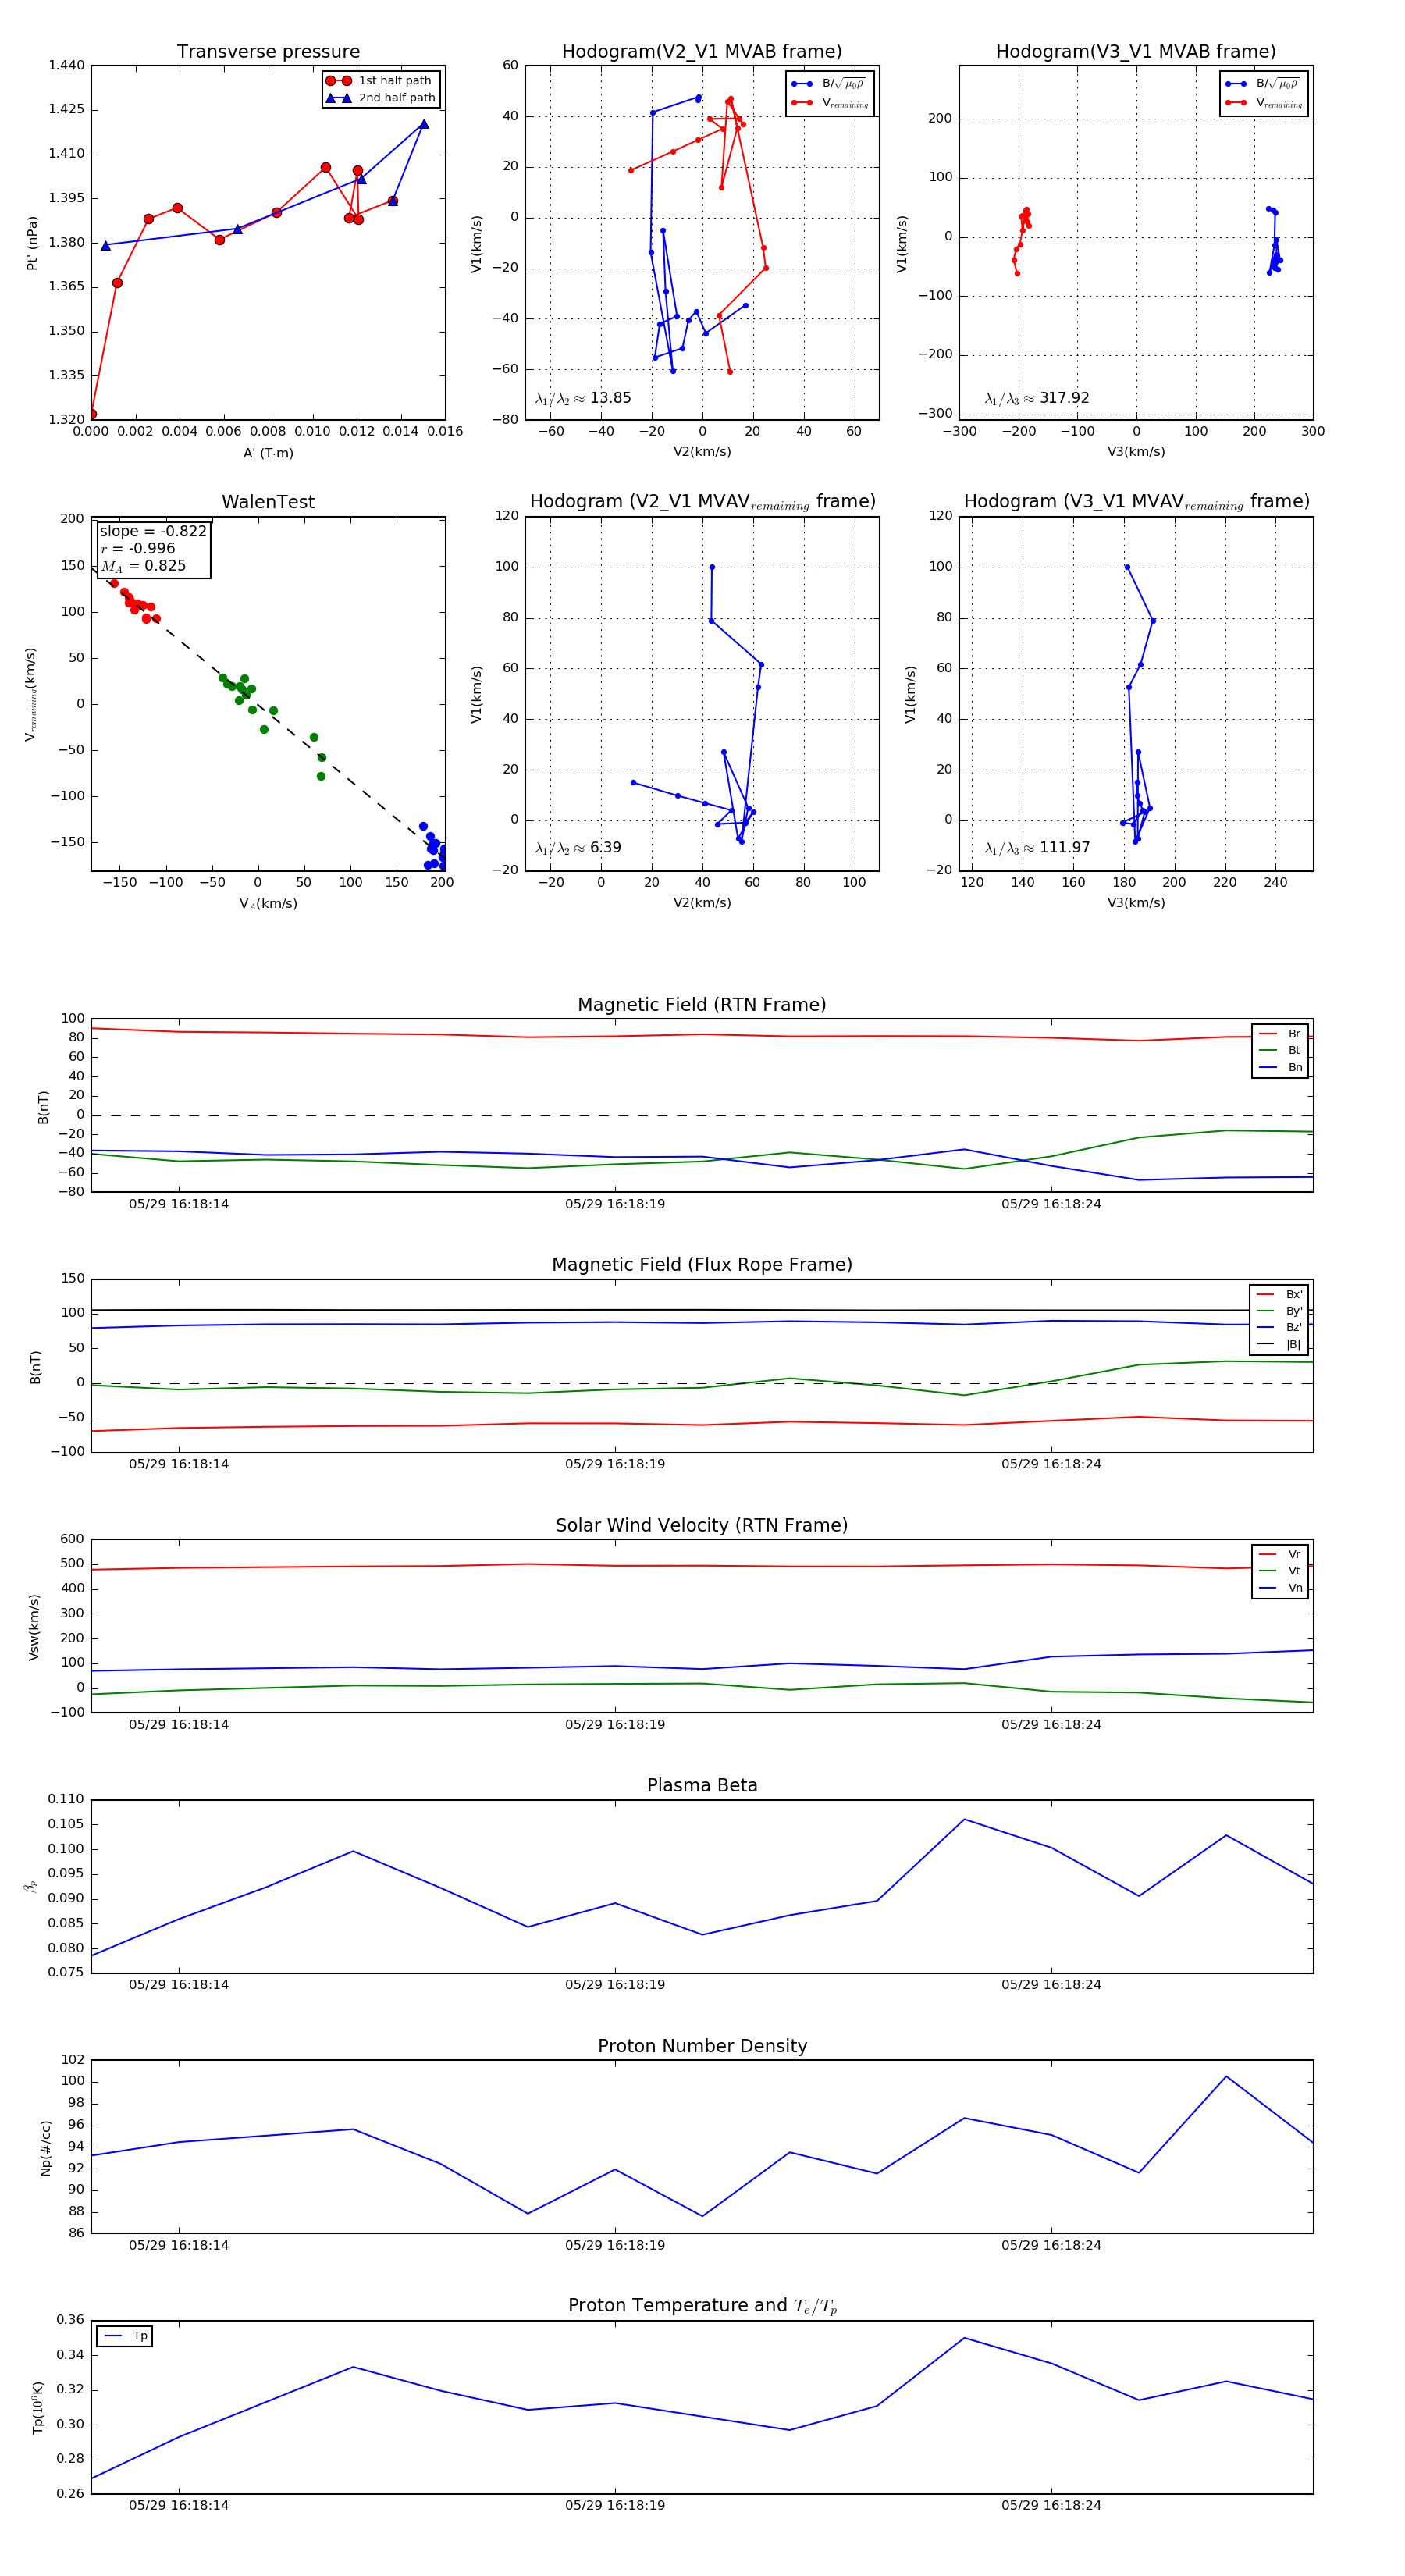The image size is (1405, 2576).
Task: Select the 'Br' legend entry
Action: coord(1280,1034)
